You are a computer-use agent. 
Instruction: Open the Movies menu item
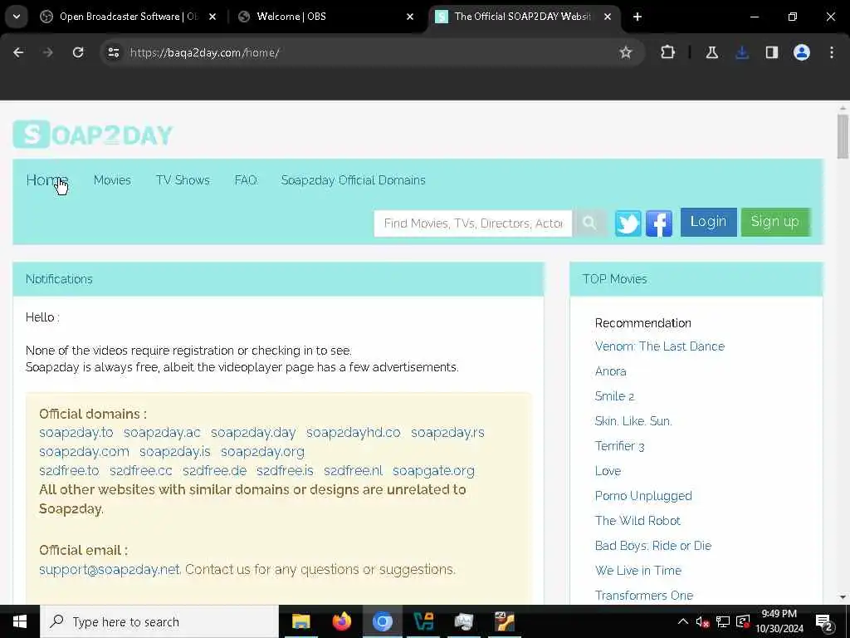[112, 180]
